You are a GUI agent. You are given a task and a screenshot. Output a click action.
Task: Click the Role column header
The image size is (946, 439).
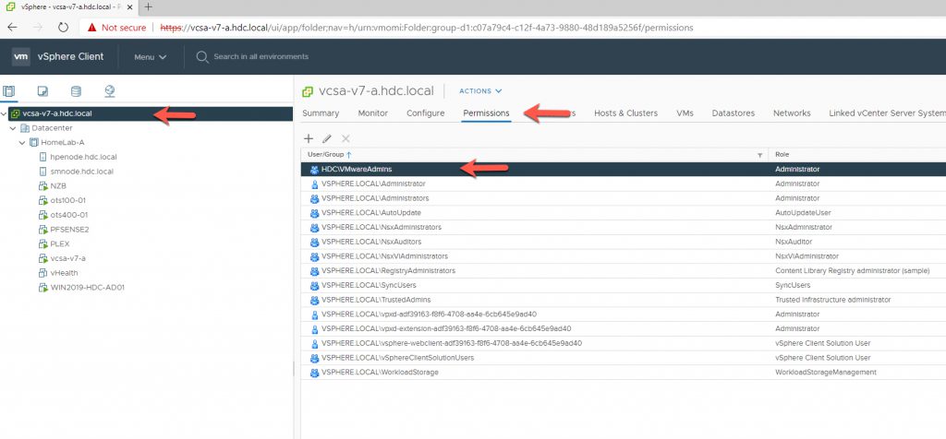[782, 155]
